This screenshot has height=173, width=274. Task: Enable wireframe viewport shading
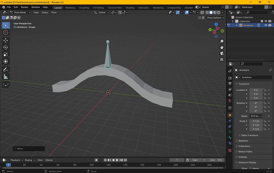coord(207,13)
